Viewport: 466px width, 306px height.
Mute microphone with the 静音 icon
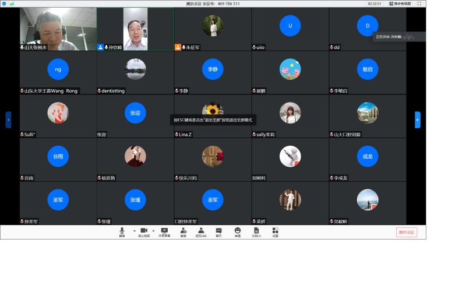click(x=122, y=231)
